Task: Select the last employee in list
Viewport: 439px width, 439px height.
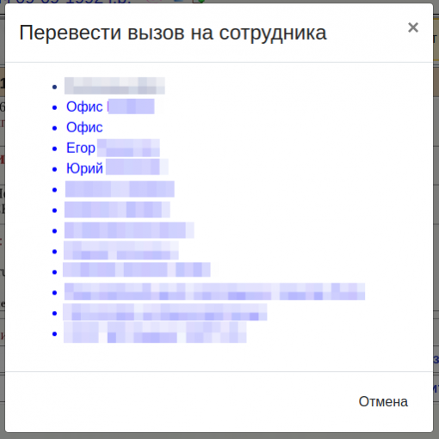Action: (x=155, y=332)
